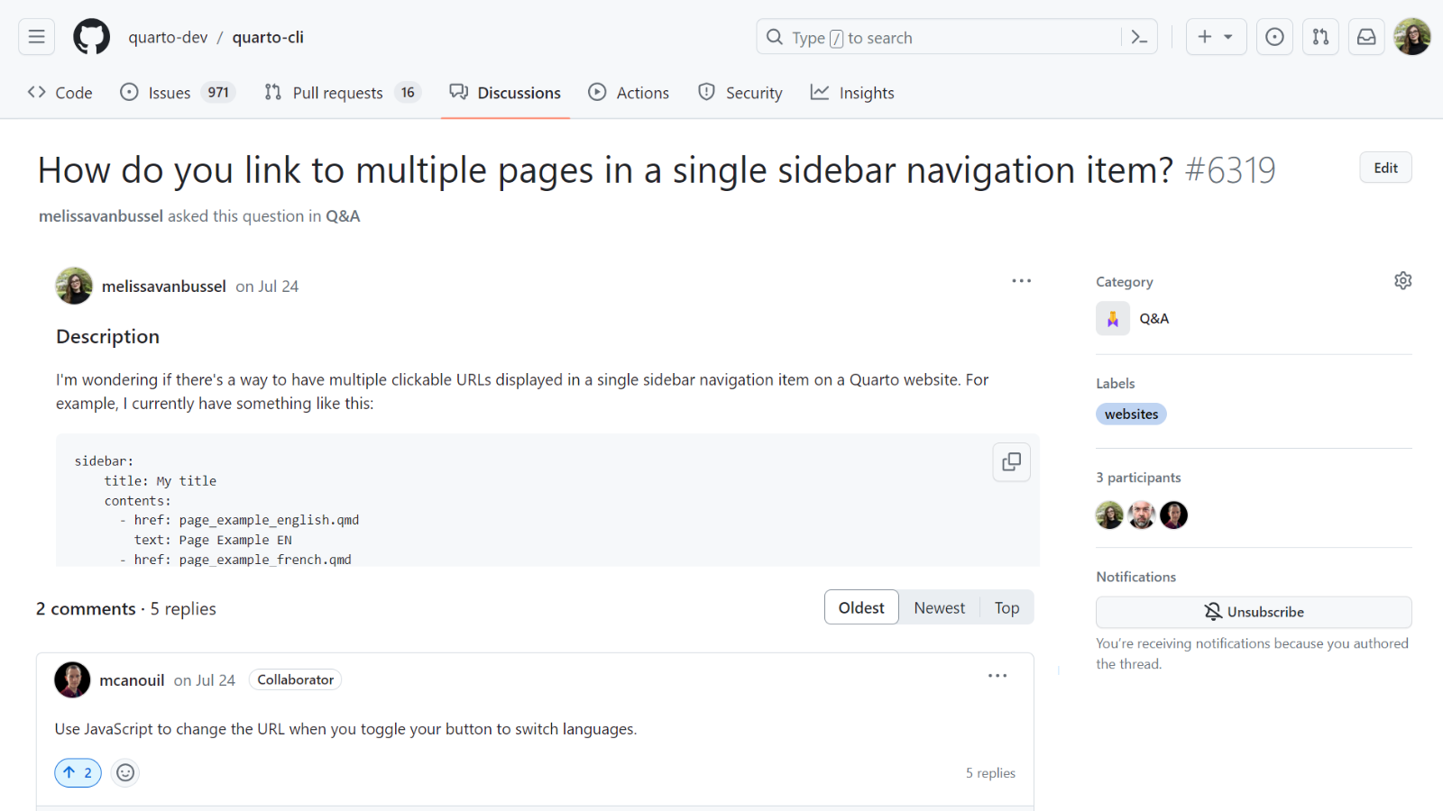The height and width of the screenshot is (811, 1443).
Task: Open the notifications inbox icon
Action: pos(1366,37)
